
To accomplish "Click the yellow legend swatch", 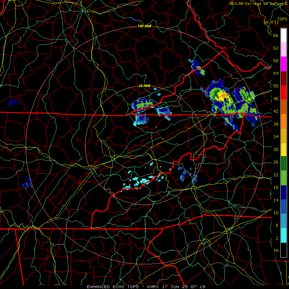I will point(284,150).
